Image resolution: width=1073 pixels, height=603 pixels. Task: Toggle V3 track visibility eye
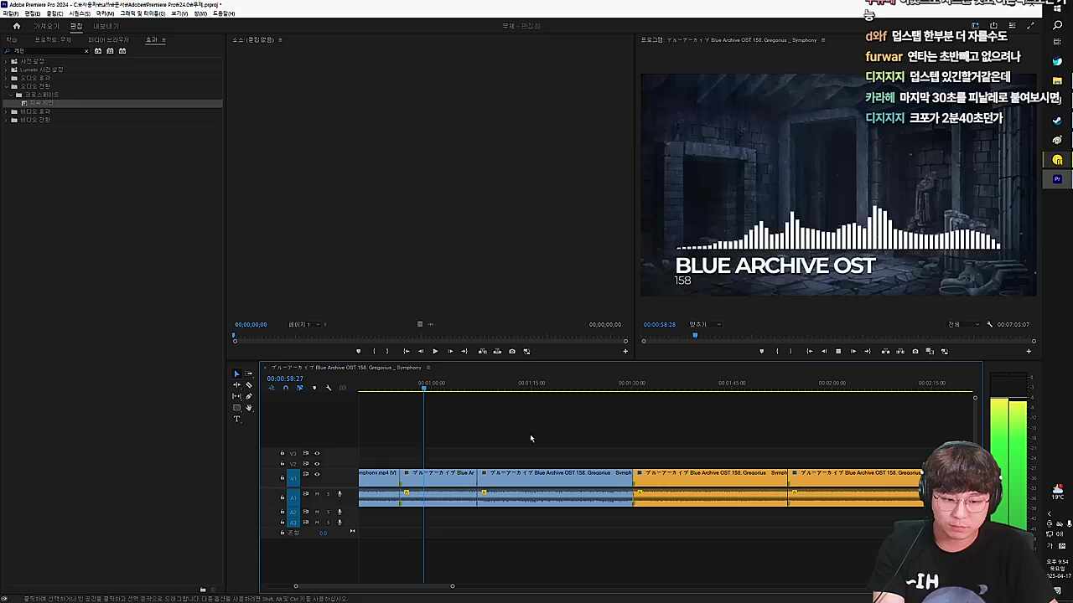click(317, 453)
